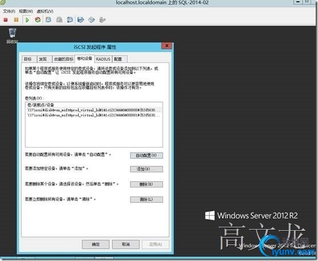Click the red stop (power off) icon
Image resolution: width=318 pixels, height=261 pixels.
6,20
